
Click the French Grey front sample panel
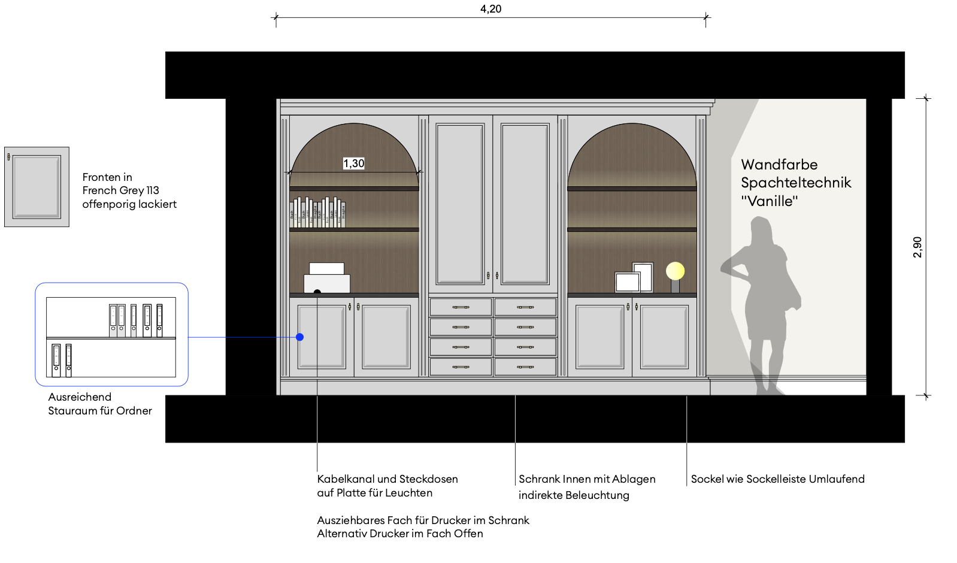37,187
